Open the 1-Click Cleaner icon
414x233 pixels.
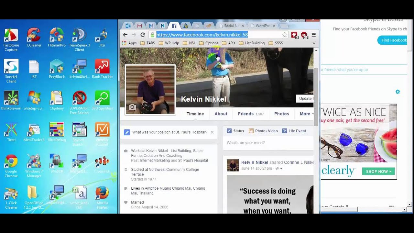pos(11,198)
